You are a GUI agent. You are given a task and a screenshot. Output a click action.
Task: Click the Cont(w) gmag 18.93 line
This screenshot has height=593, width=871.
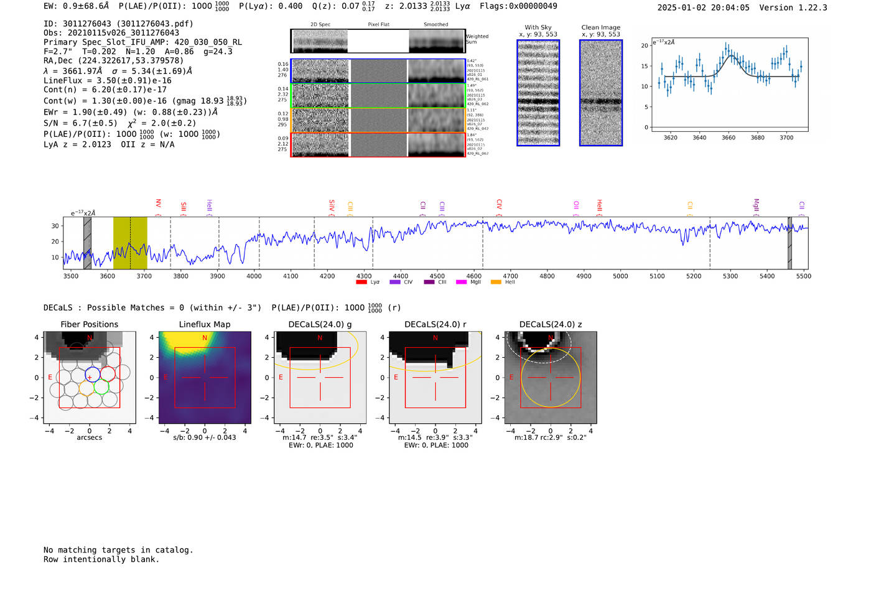145,100
